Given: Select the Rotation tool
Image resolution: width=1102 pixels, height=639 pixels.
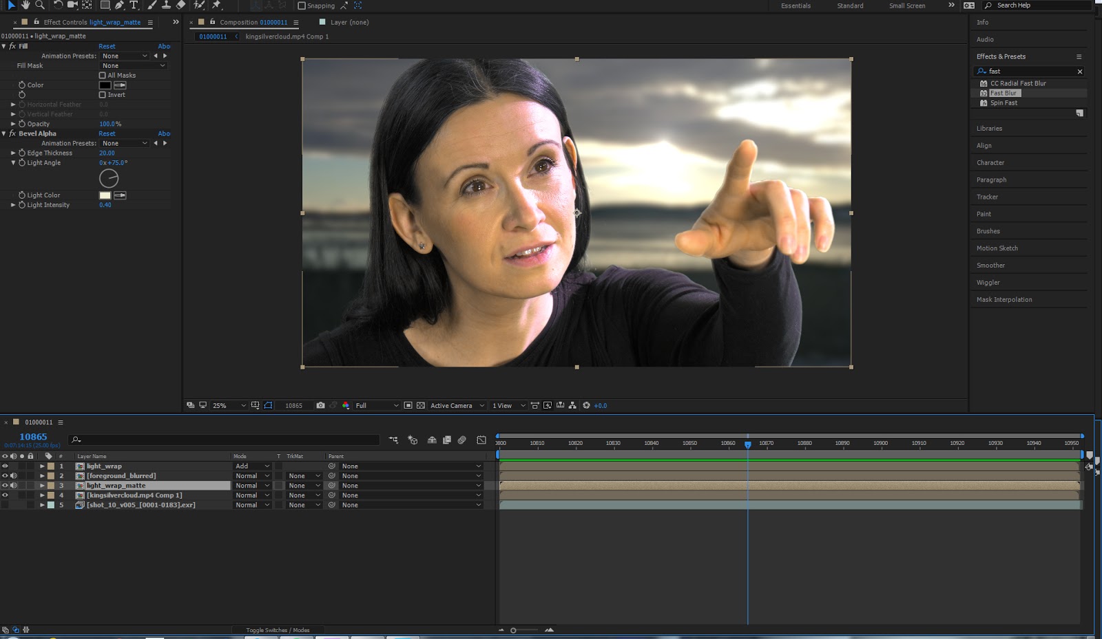Looking at the screenshot, I should [58, 6].
